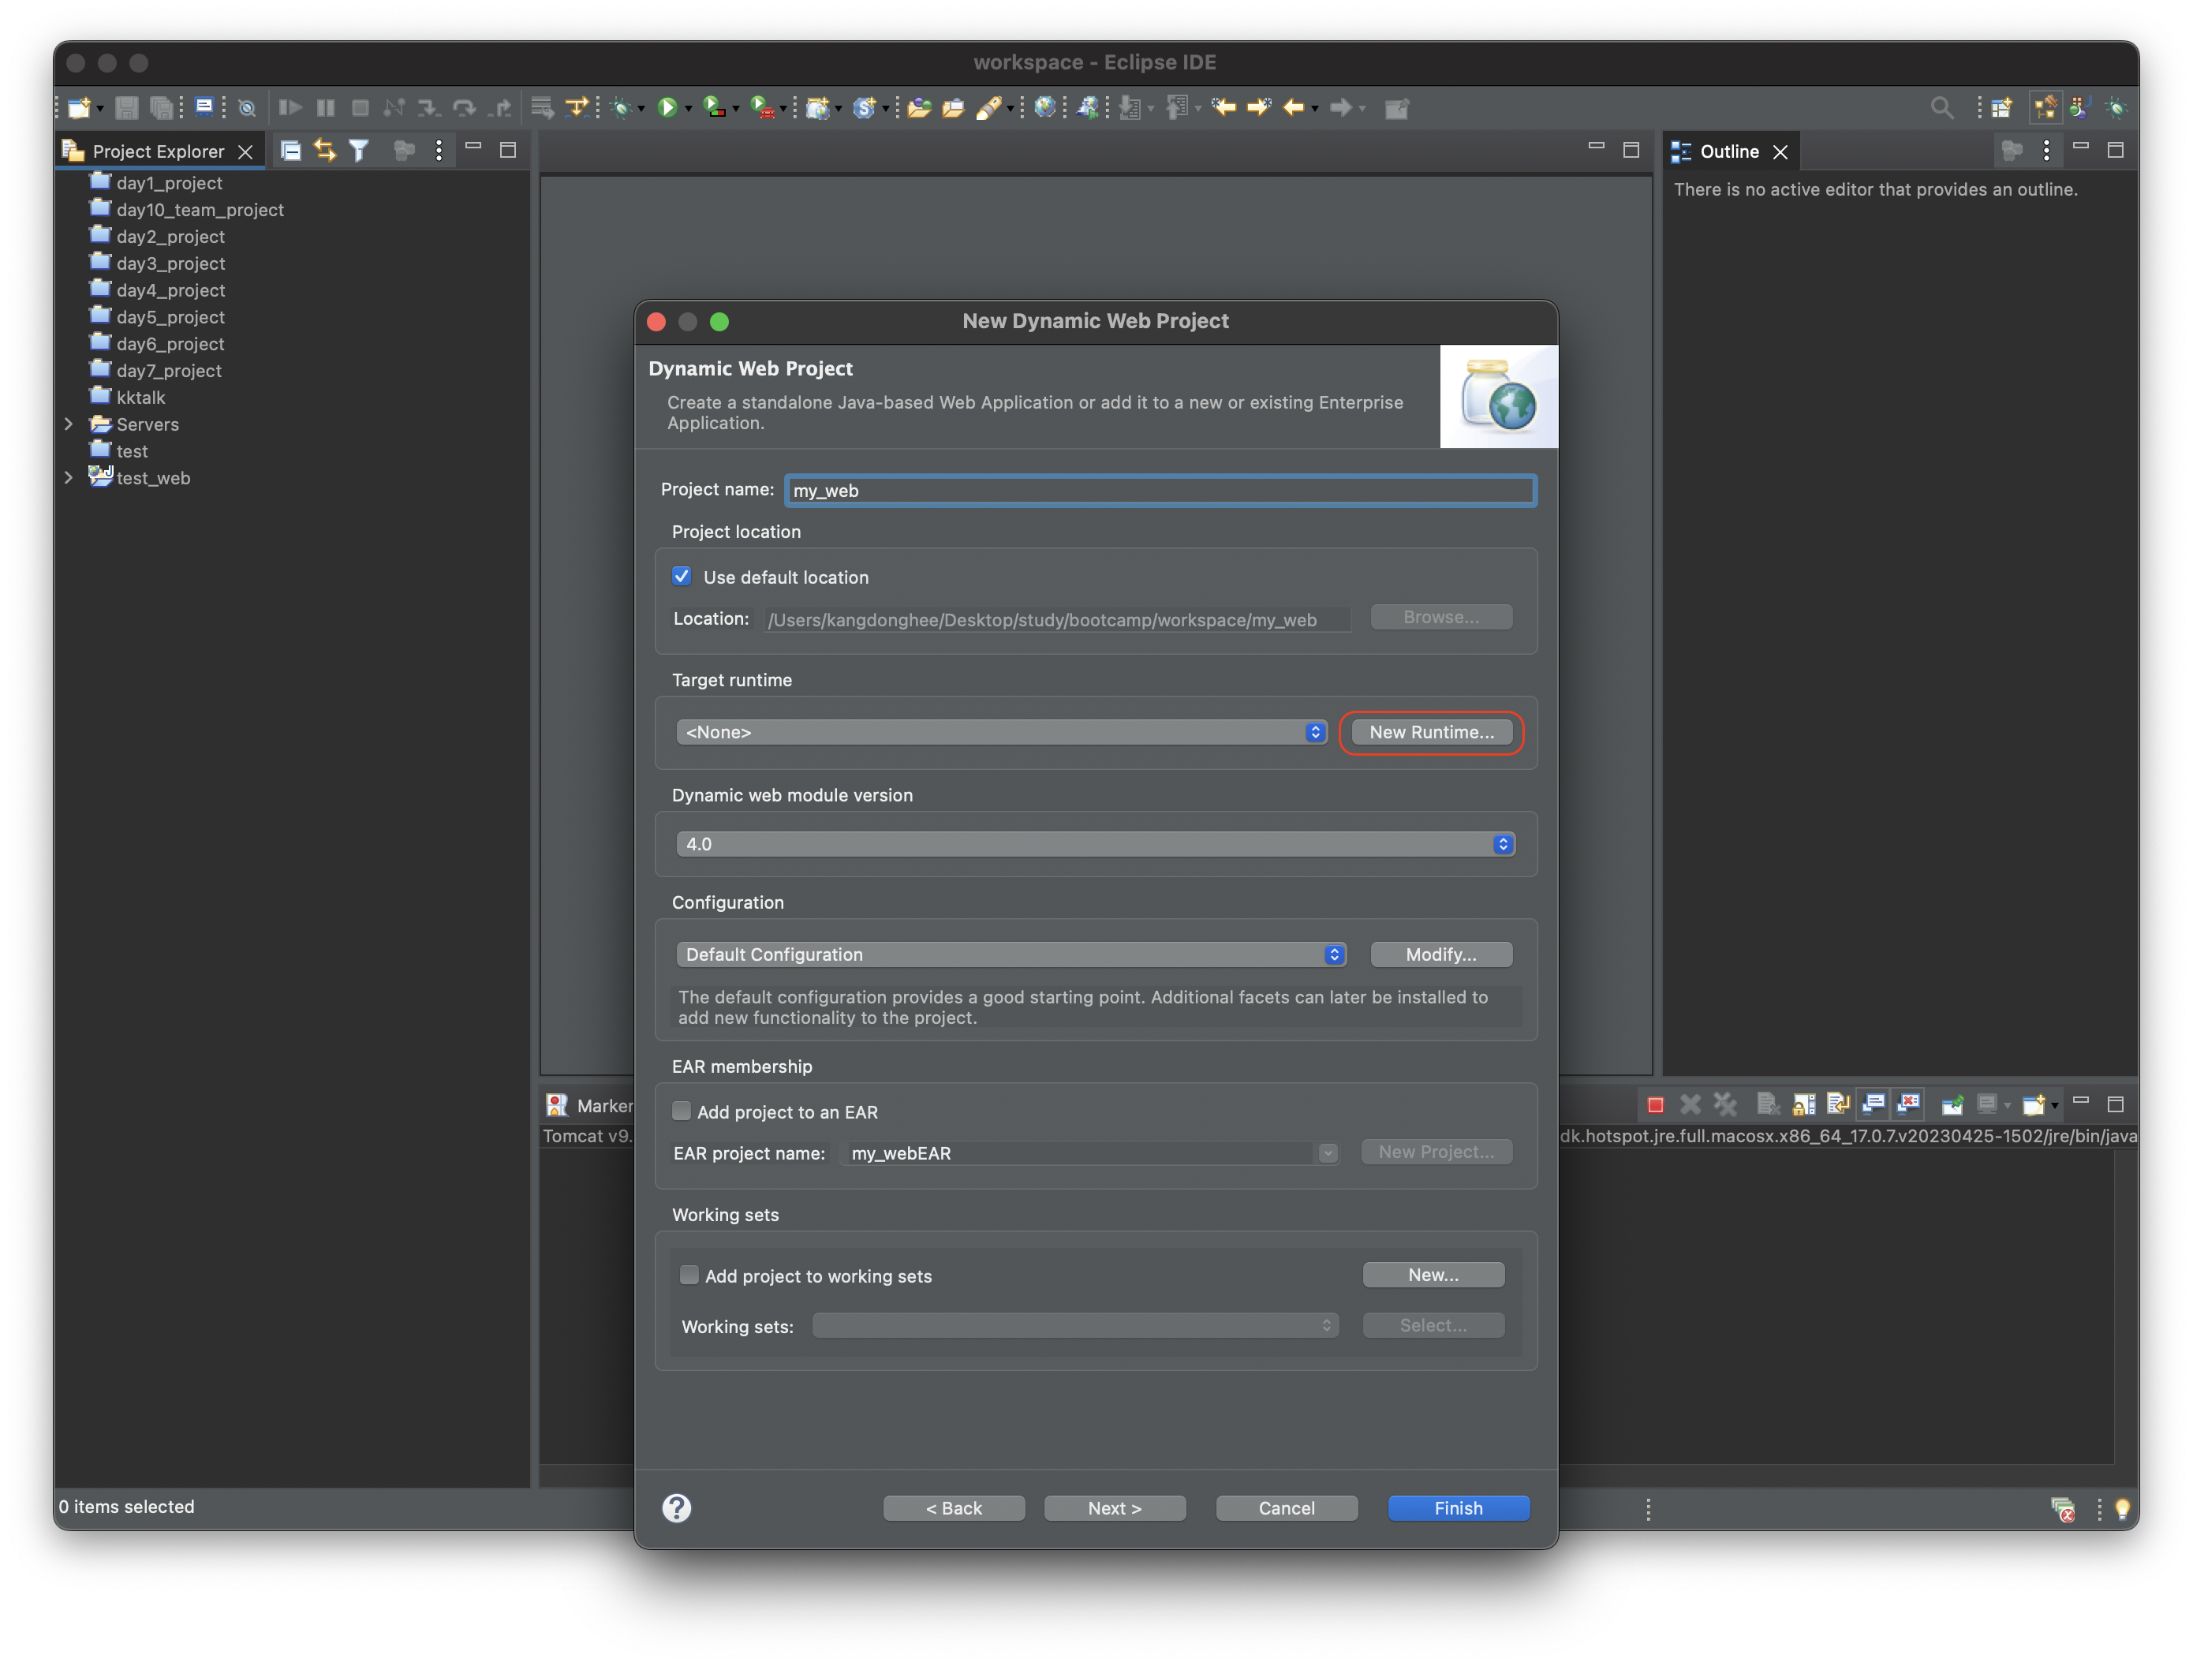The height and width of the screenshot is (1666, 2193).
Task: Open Project Explorer View Menu dots
Action: click(439, 151)
